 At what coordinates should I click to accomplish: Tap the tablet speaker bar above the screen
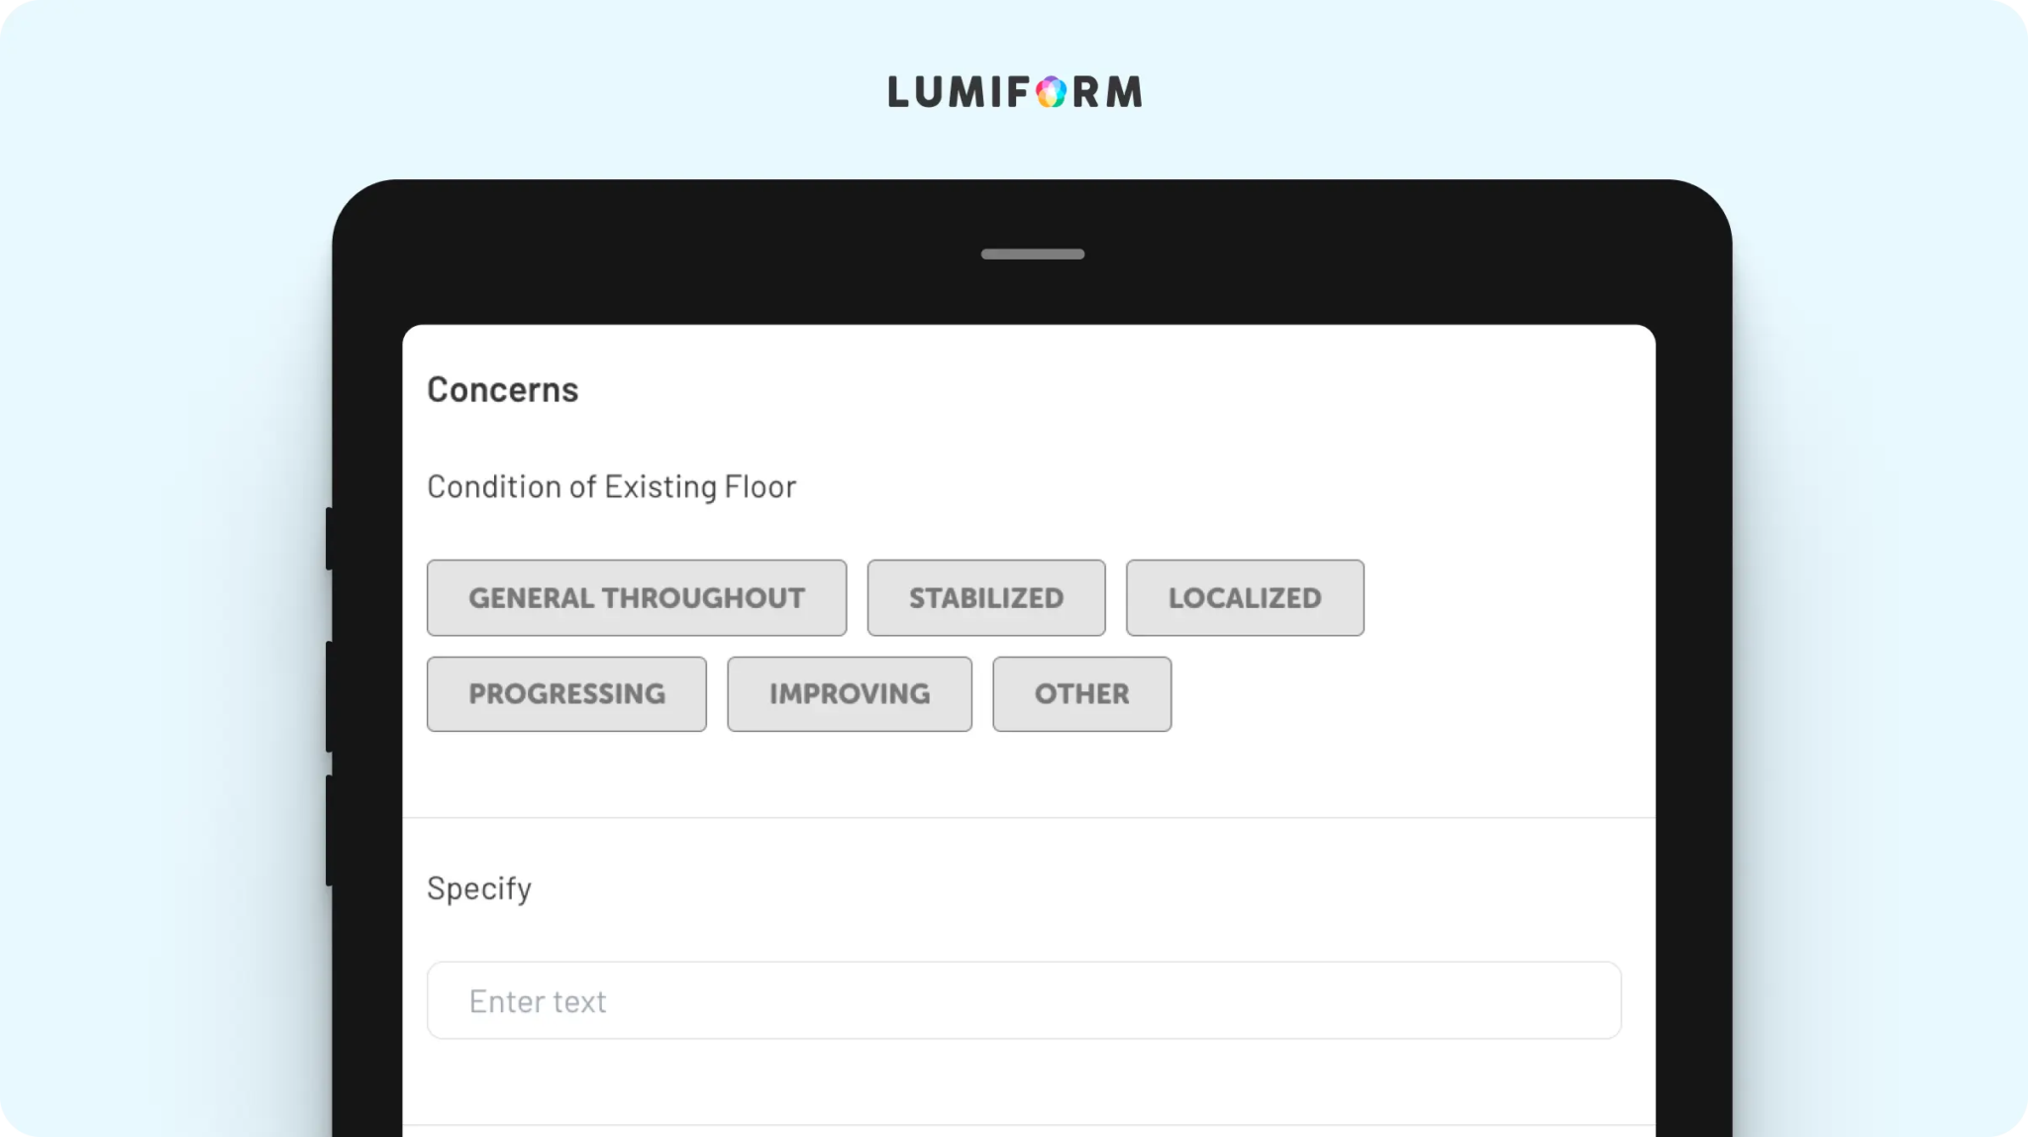1033,254
